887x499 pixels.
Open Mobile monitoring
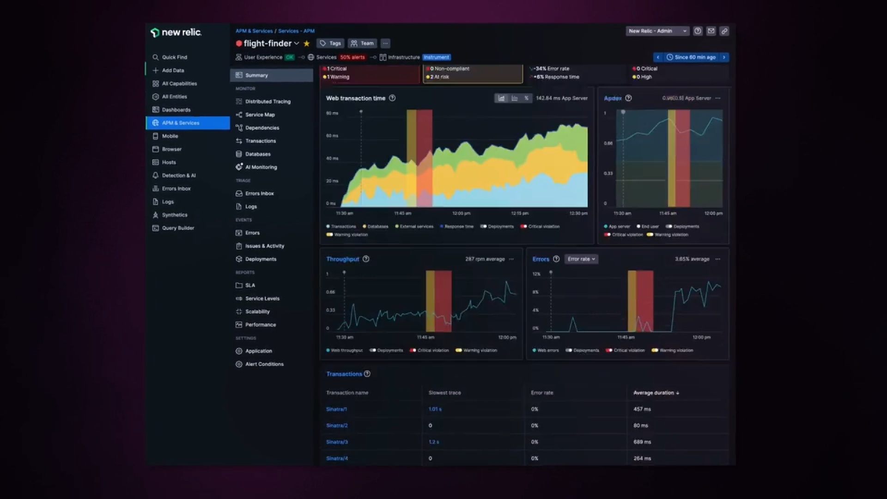click(165, 136)
